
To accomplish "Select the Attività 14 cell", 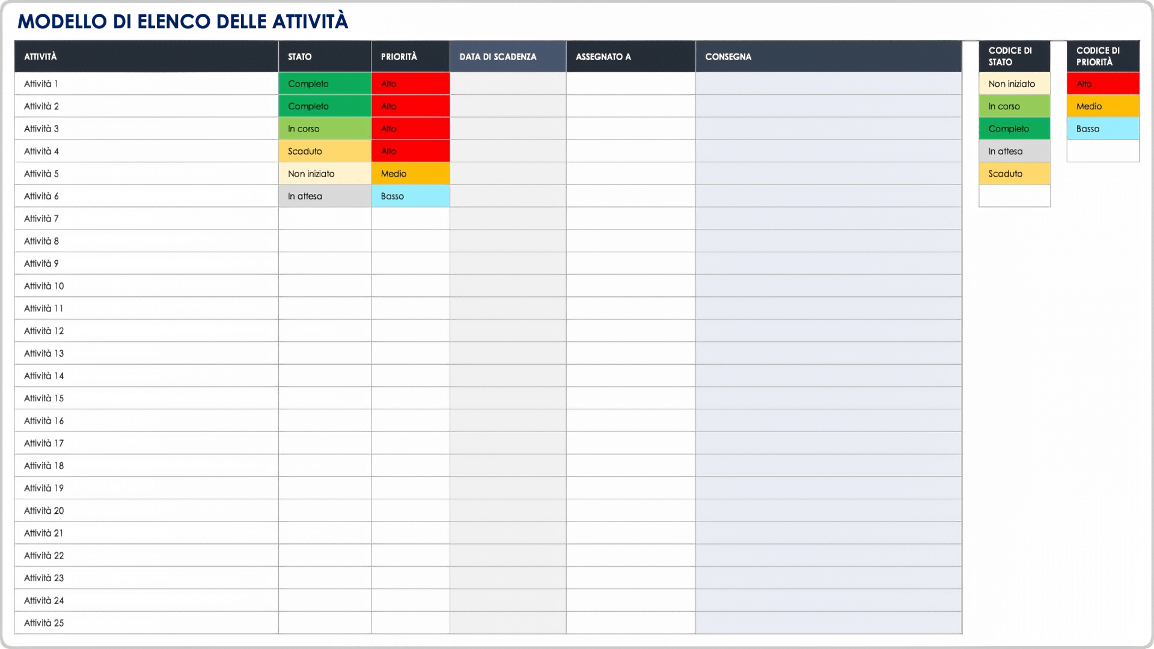I will pos(146,376).
